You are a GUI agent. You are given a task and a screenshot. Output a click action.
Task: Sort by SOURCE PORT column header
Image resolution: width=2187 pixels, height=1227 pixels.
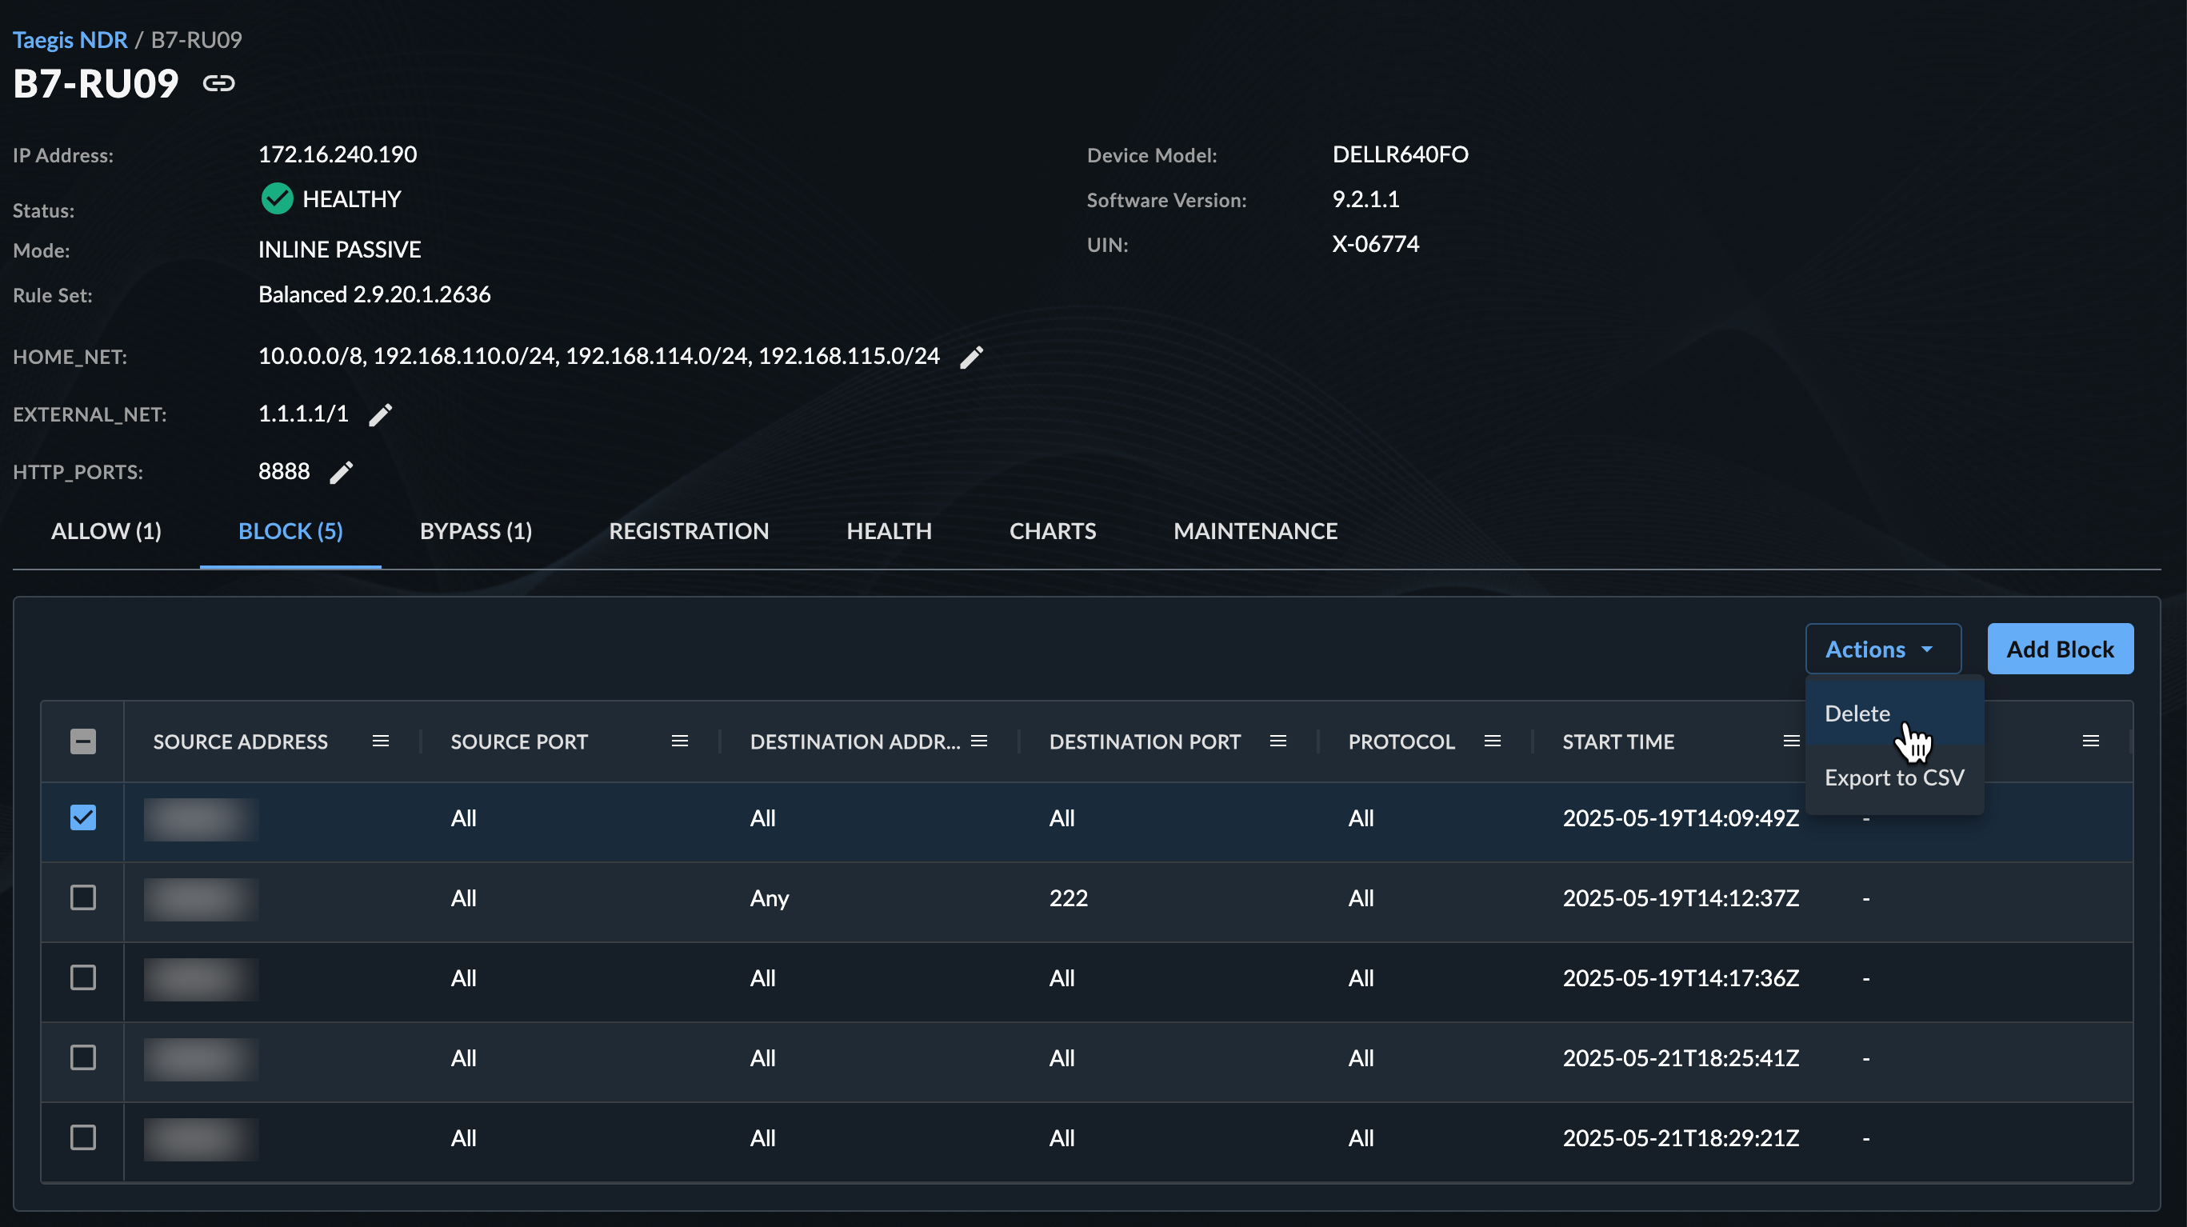point(520,741)
